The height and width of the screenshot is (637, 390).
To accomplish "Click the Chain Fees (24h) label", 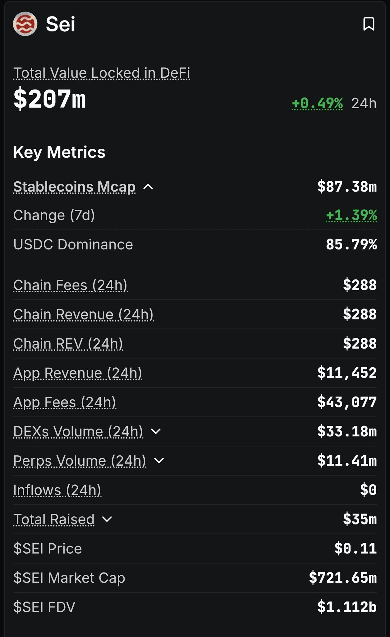I will (x=70, y=285).
